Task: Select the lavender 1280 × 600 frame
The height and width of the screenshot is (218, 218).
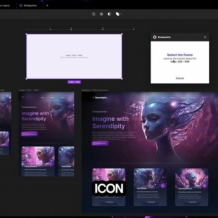Action: click(74, 57)
